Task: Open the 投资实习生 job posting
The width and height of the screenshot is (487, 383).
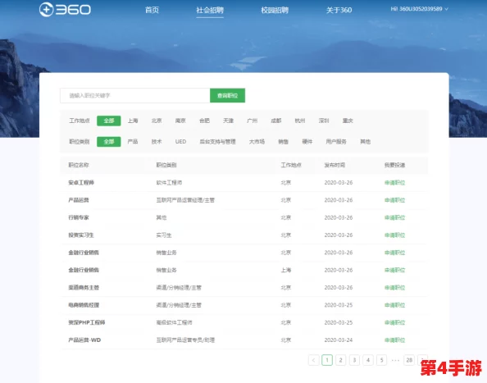Action: [x=81, y=235]
